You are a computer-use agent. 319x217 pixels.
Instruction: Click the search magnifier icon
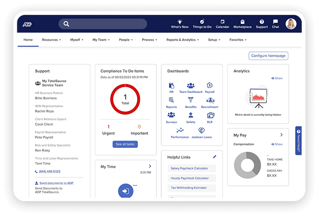coord(66,24)
